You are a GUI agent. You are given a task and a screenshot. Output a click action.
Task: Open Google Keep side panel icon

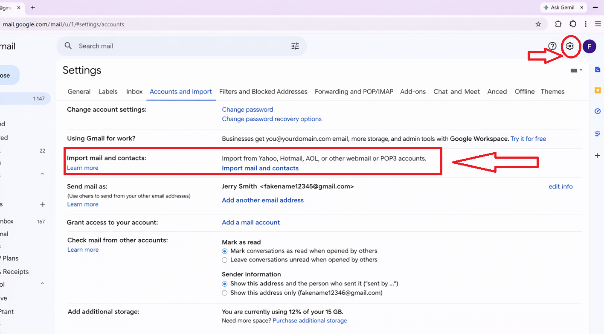click(598, 90)
